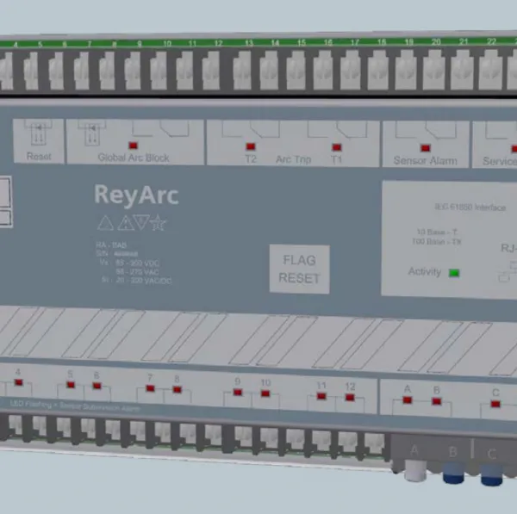The image size is (517, 514).
Task: Click top terminal number 10
Action: [x=167, y=44]
